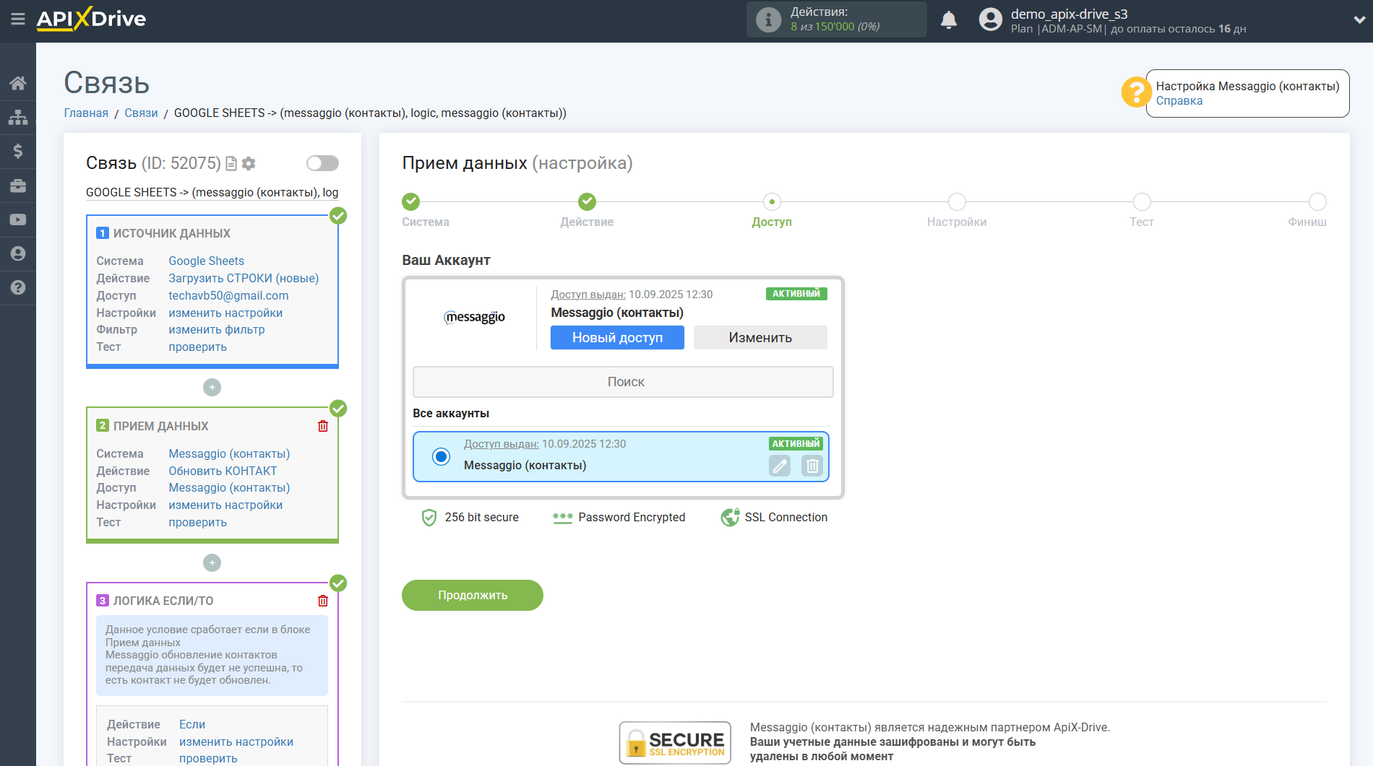Open the connections sitemap icon in the sidebar

click(x=17, y=117)
